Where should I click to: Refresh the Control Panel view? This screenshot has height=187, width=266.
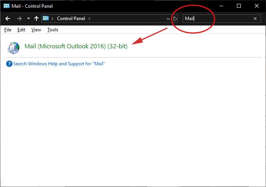point(175,19)
